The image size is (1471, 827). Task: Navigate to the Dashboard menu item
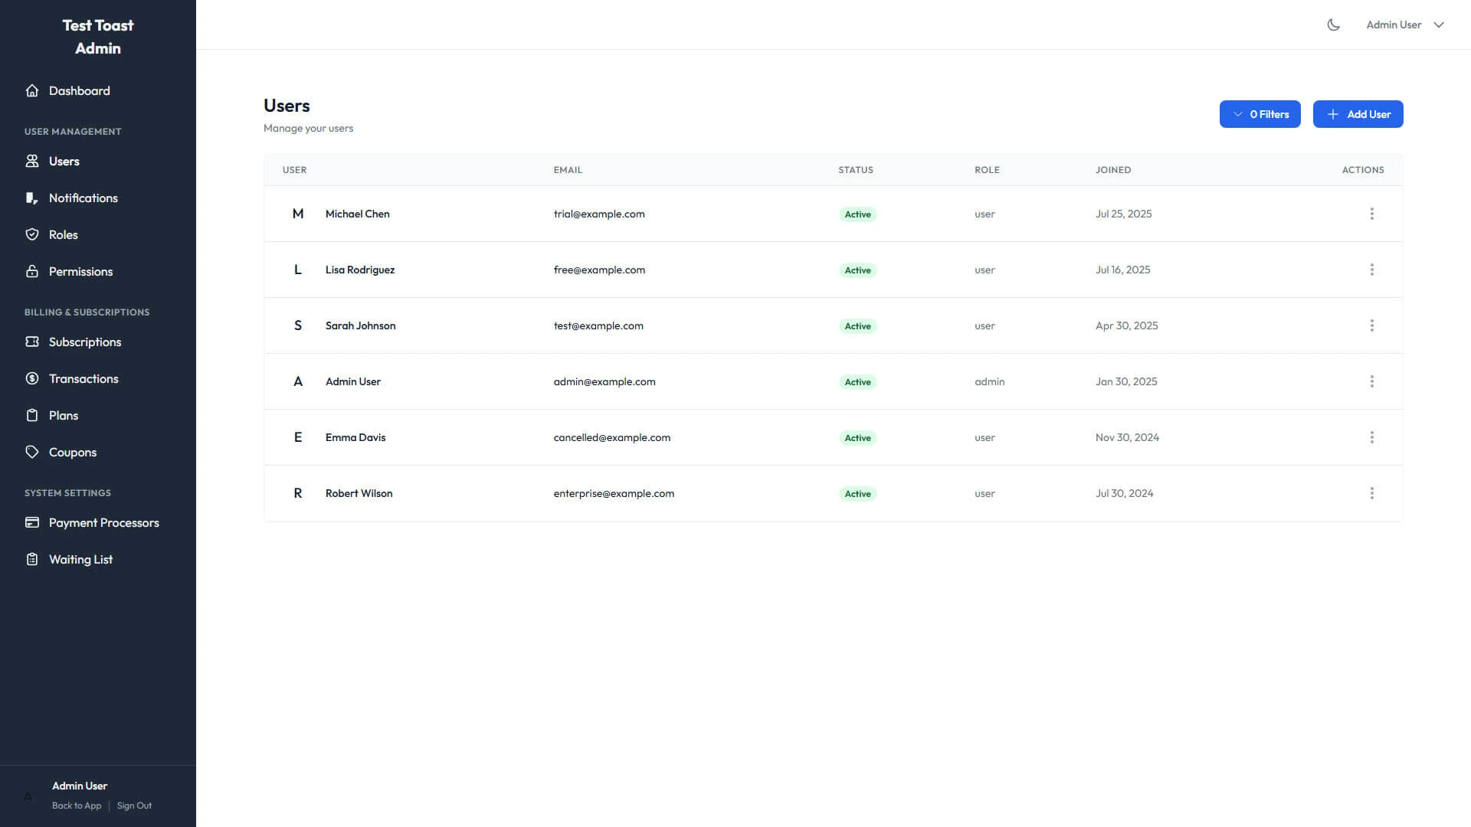79,90
